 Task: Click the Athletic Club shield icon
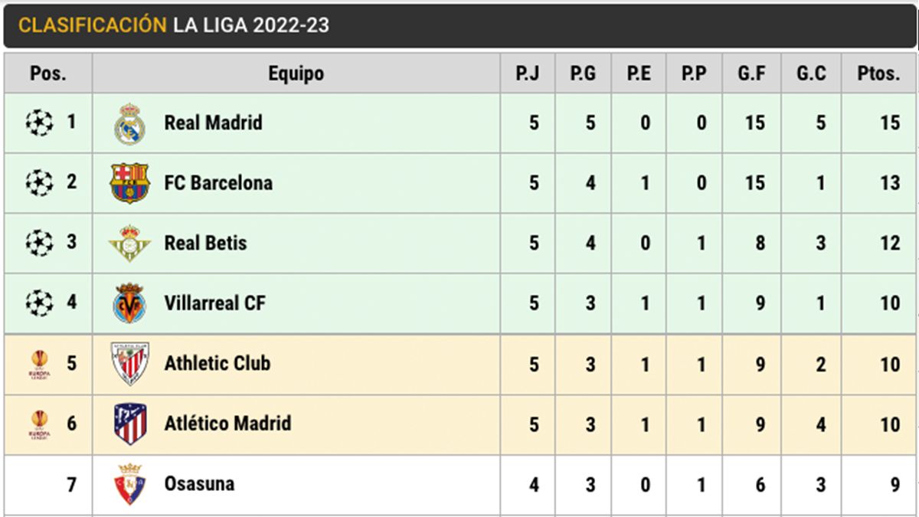(129, 363)
